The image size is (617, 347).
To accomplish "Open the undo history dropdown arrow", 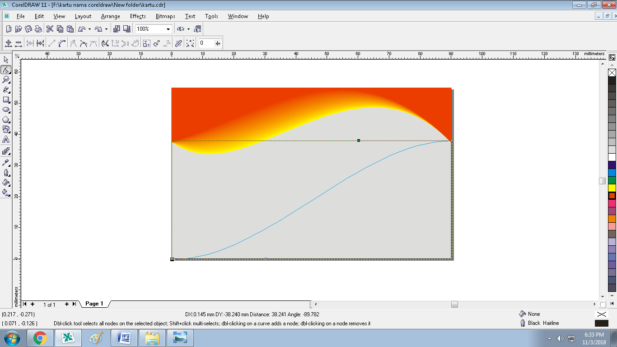I will tap(89, 29).
